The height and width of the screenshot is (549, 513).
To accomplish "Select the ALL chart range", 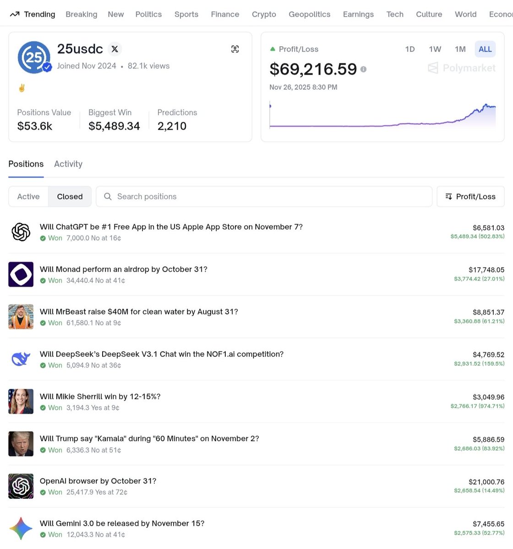I will 485,49.
